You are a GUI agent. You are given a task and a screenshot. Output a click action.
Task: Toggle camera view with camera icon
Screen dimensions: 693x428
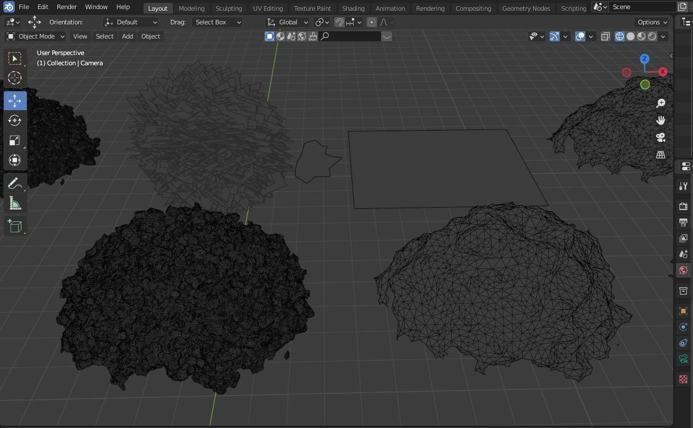pyautogui.click(x=661, y=137)
